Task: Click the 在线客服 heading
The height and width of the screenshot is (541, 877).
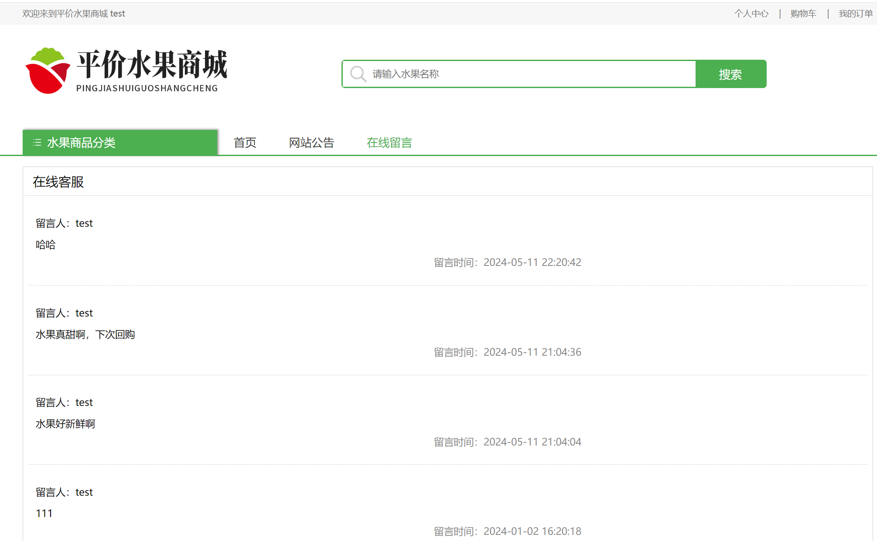Action: click(x=58, y=182)
